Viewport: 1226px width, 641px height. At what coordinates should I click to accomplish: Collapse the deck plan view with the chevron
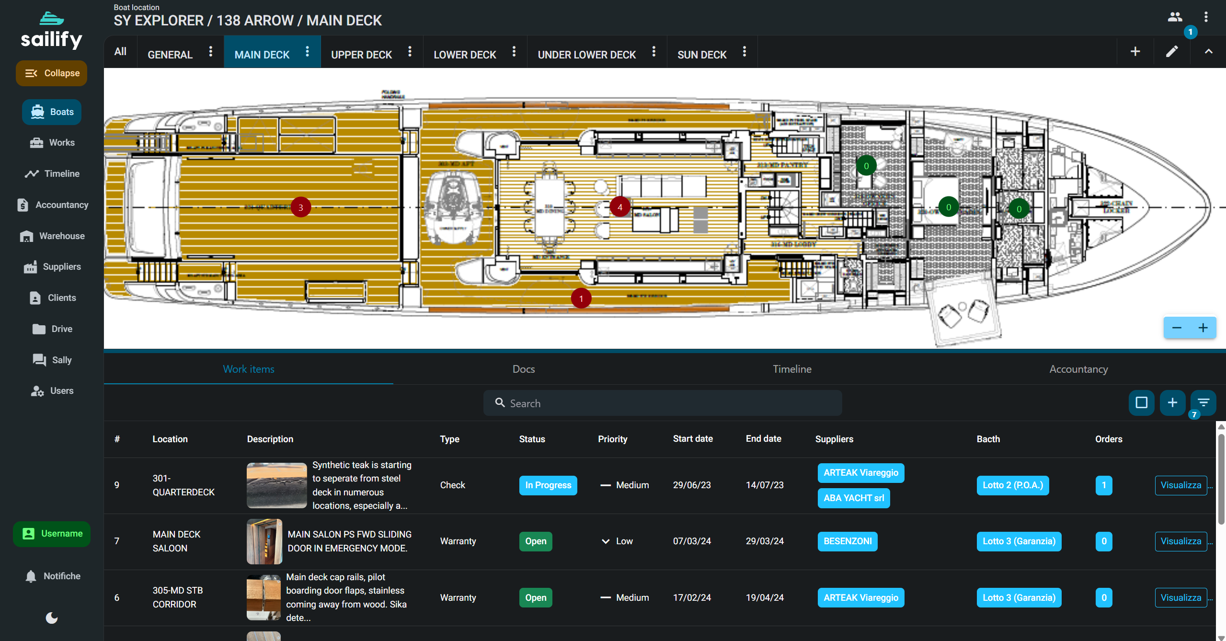1209,51
